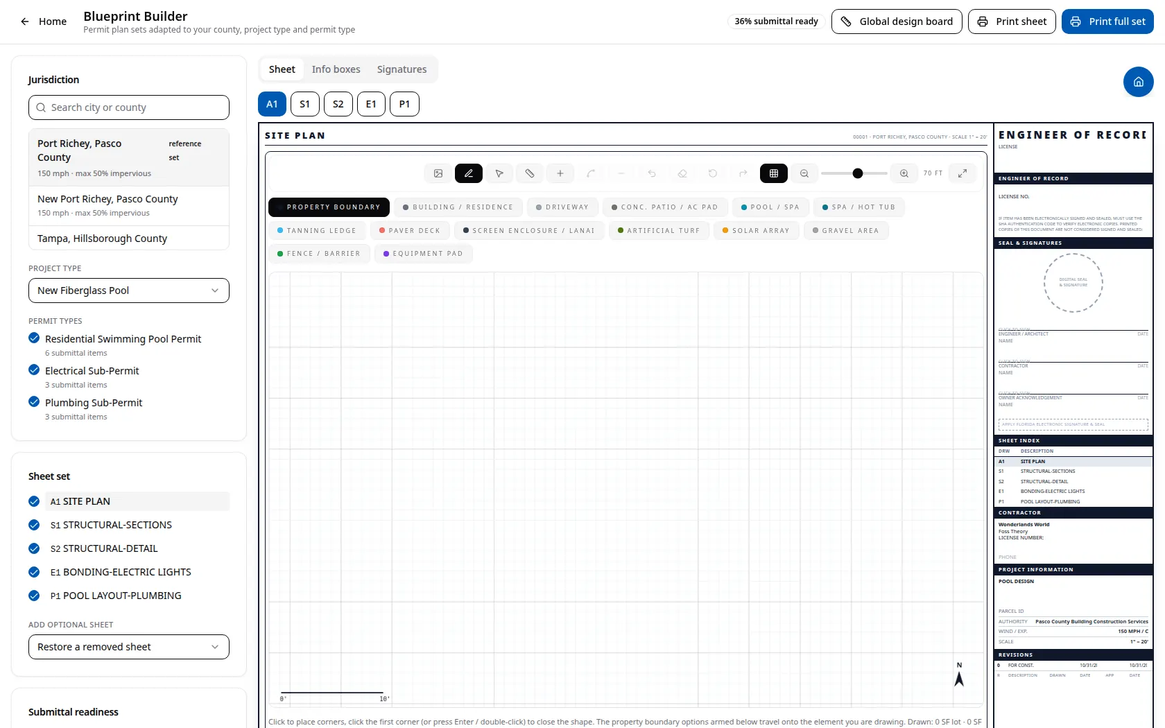1165x728 pixels.
Task: Click the curved arc tool icon
Action: 591,173
